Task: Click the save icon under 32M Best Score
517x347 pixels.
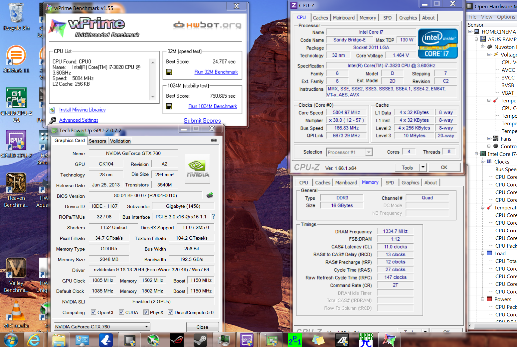Action: coord(169,72)
